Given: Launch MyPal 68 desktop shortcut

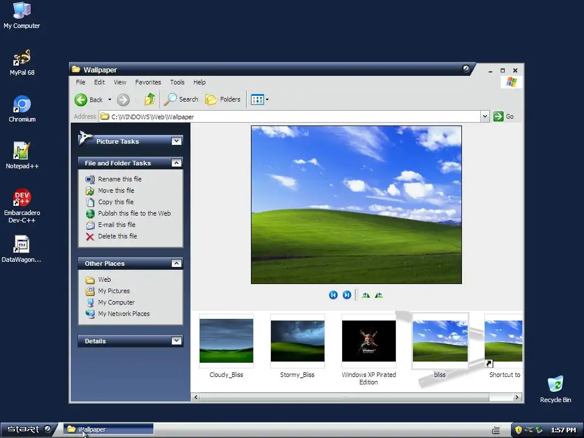Looking at the screenshot, I should point(22,63).
